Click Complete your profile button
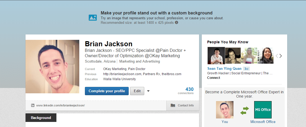The height and width of the screenshot is (127, 306). point(107,91)
